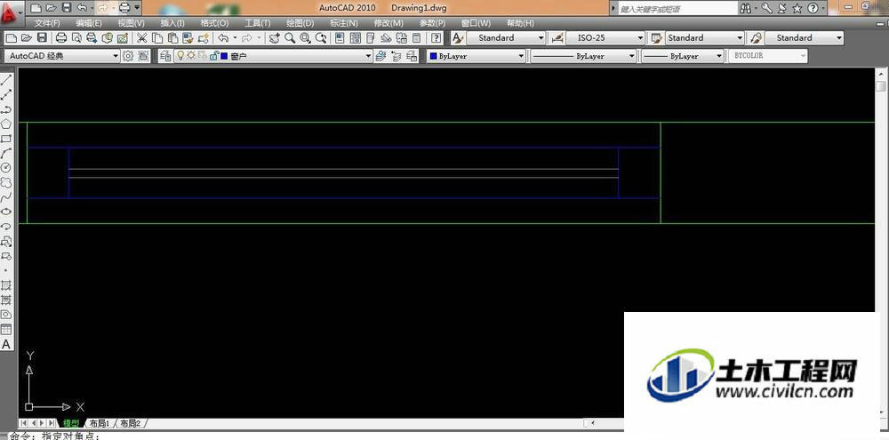
Task: Open the AutoCAD 经典 workspace dropdown
Action: click(62, 56)
